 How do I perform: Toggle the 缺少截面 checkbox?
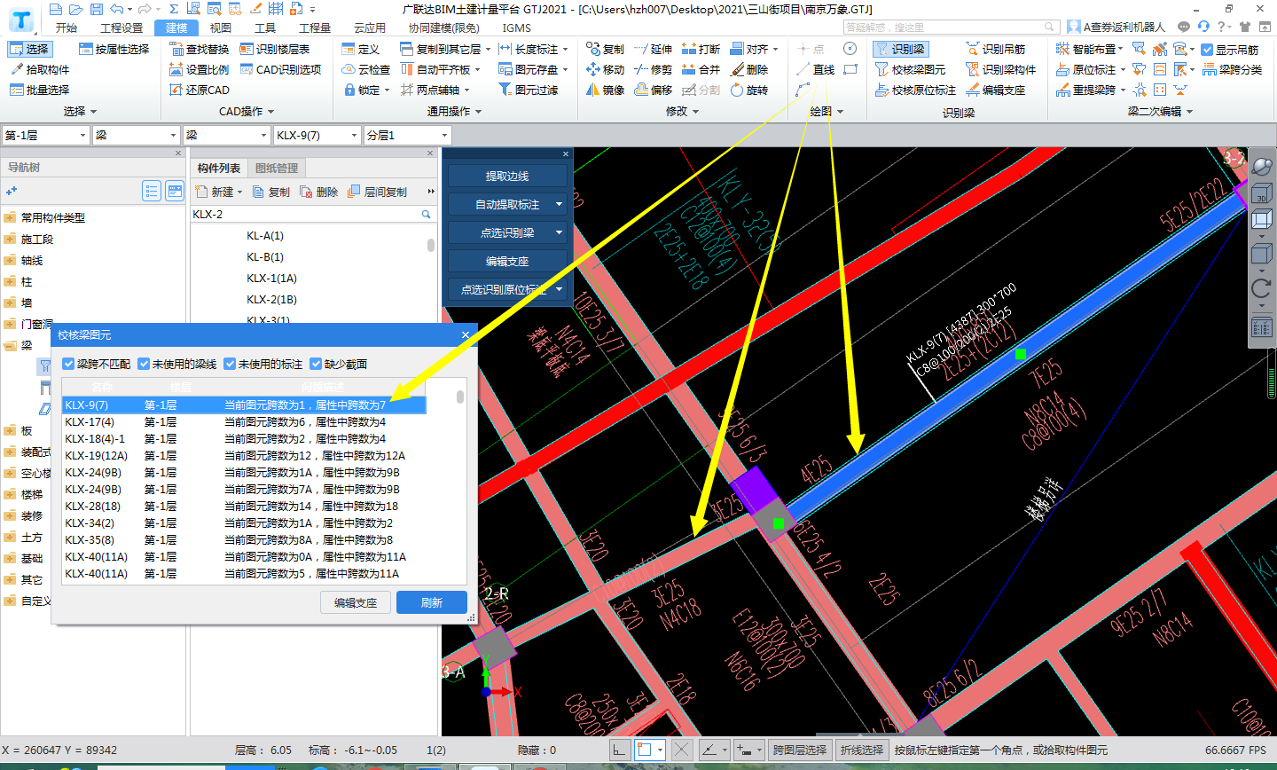point(316,364)
